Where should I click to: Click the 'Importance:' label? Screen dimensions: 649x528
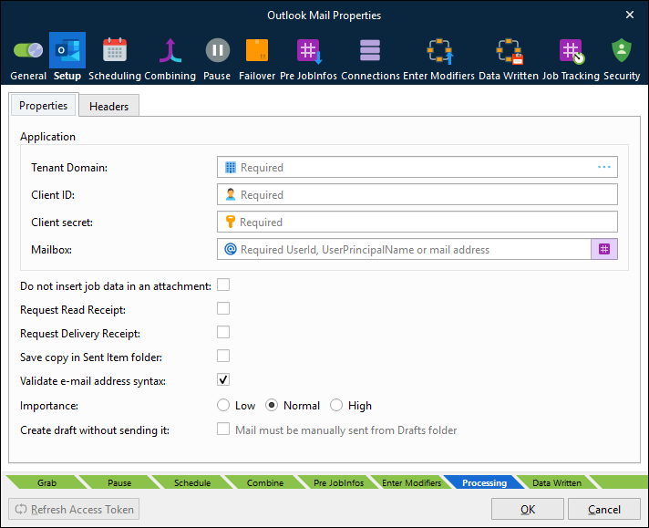click(x=49, y=406)
